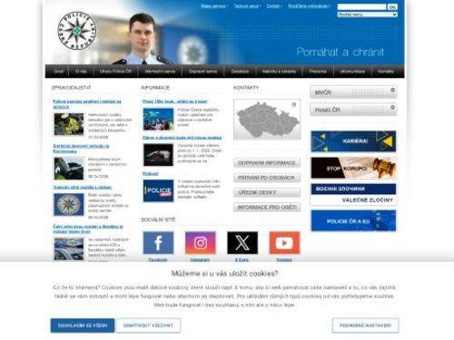Open first news thumbnail with yellow-vested officer
Viewport: 454px width, 340px height.
point(69,124)
